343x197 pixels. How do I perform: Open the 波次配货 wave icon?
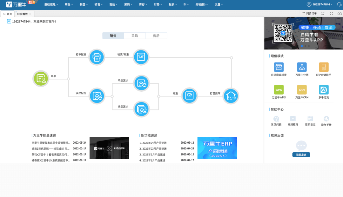coord(97,96)
